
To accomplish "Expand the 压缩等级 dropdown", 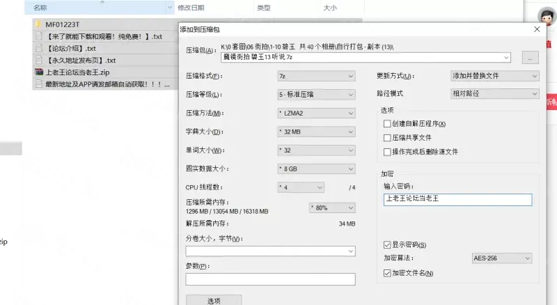I will [x=315, y=95].
